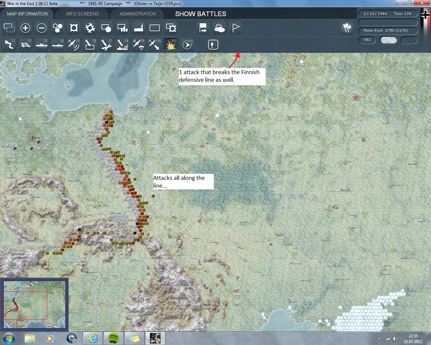Open the Sticky Notes taskbar icon
The image size is (431, 345).
point(134,338)
